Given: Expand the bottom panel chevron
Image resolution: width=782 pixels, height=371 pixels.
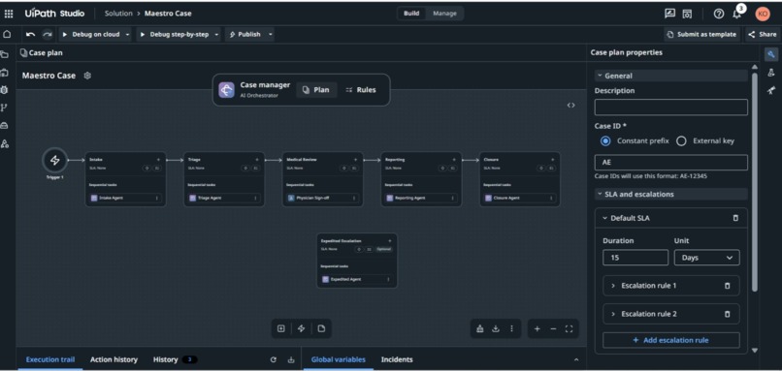Looking at the screenshot, I should coord(576,359).
